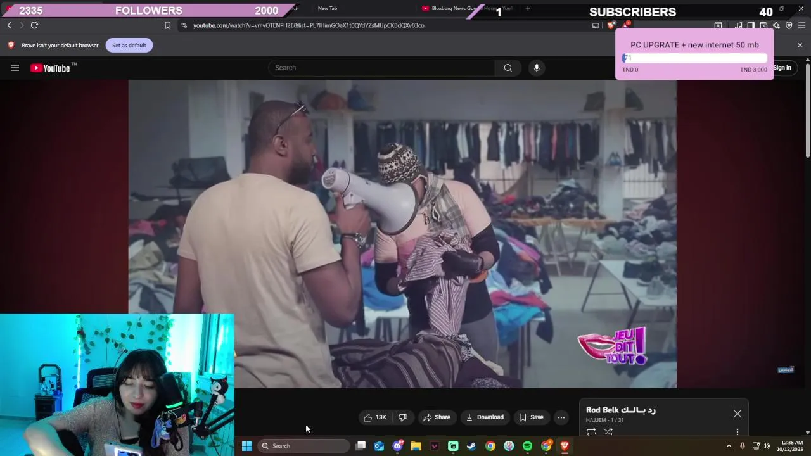Open the Share dialog for the video

point(437,417)
